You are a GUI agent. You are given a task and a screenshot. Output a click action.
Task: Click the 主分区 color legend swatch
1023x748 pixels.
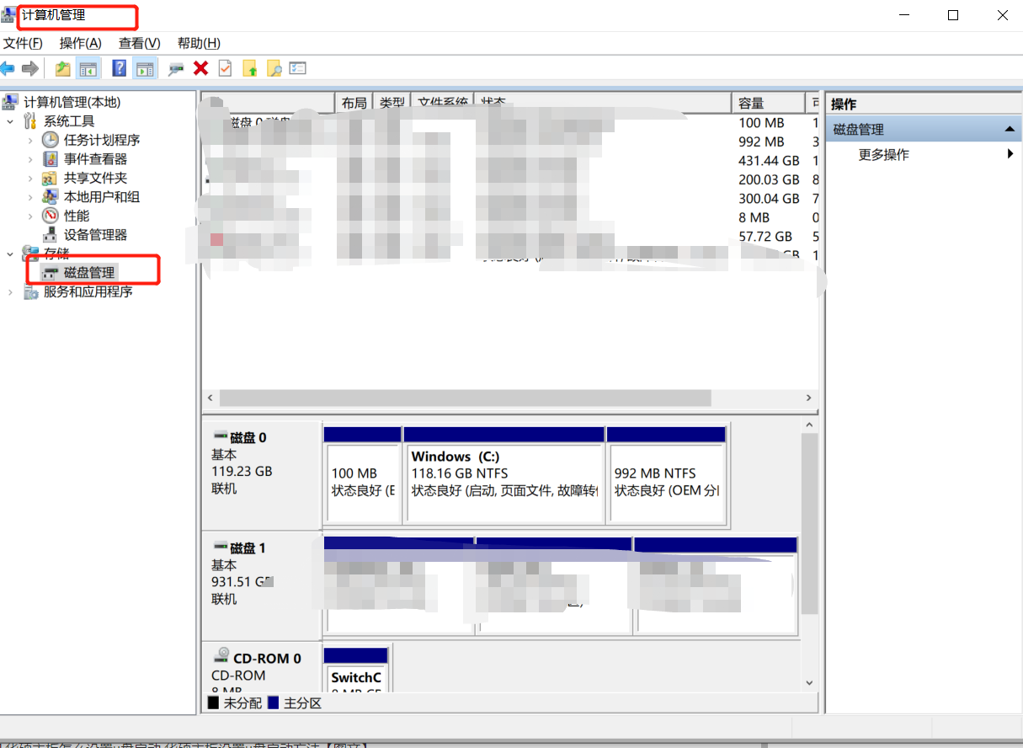tap(273, 703)
